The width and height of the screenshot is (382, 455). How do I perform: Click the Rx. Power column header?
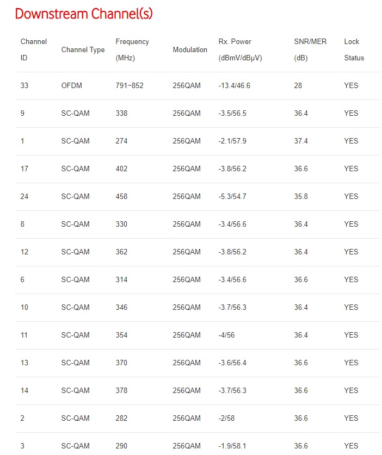click(x=240, y=49)
